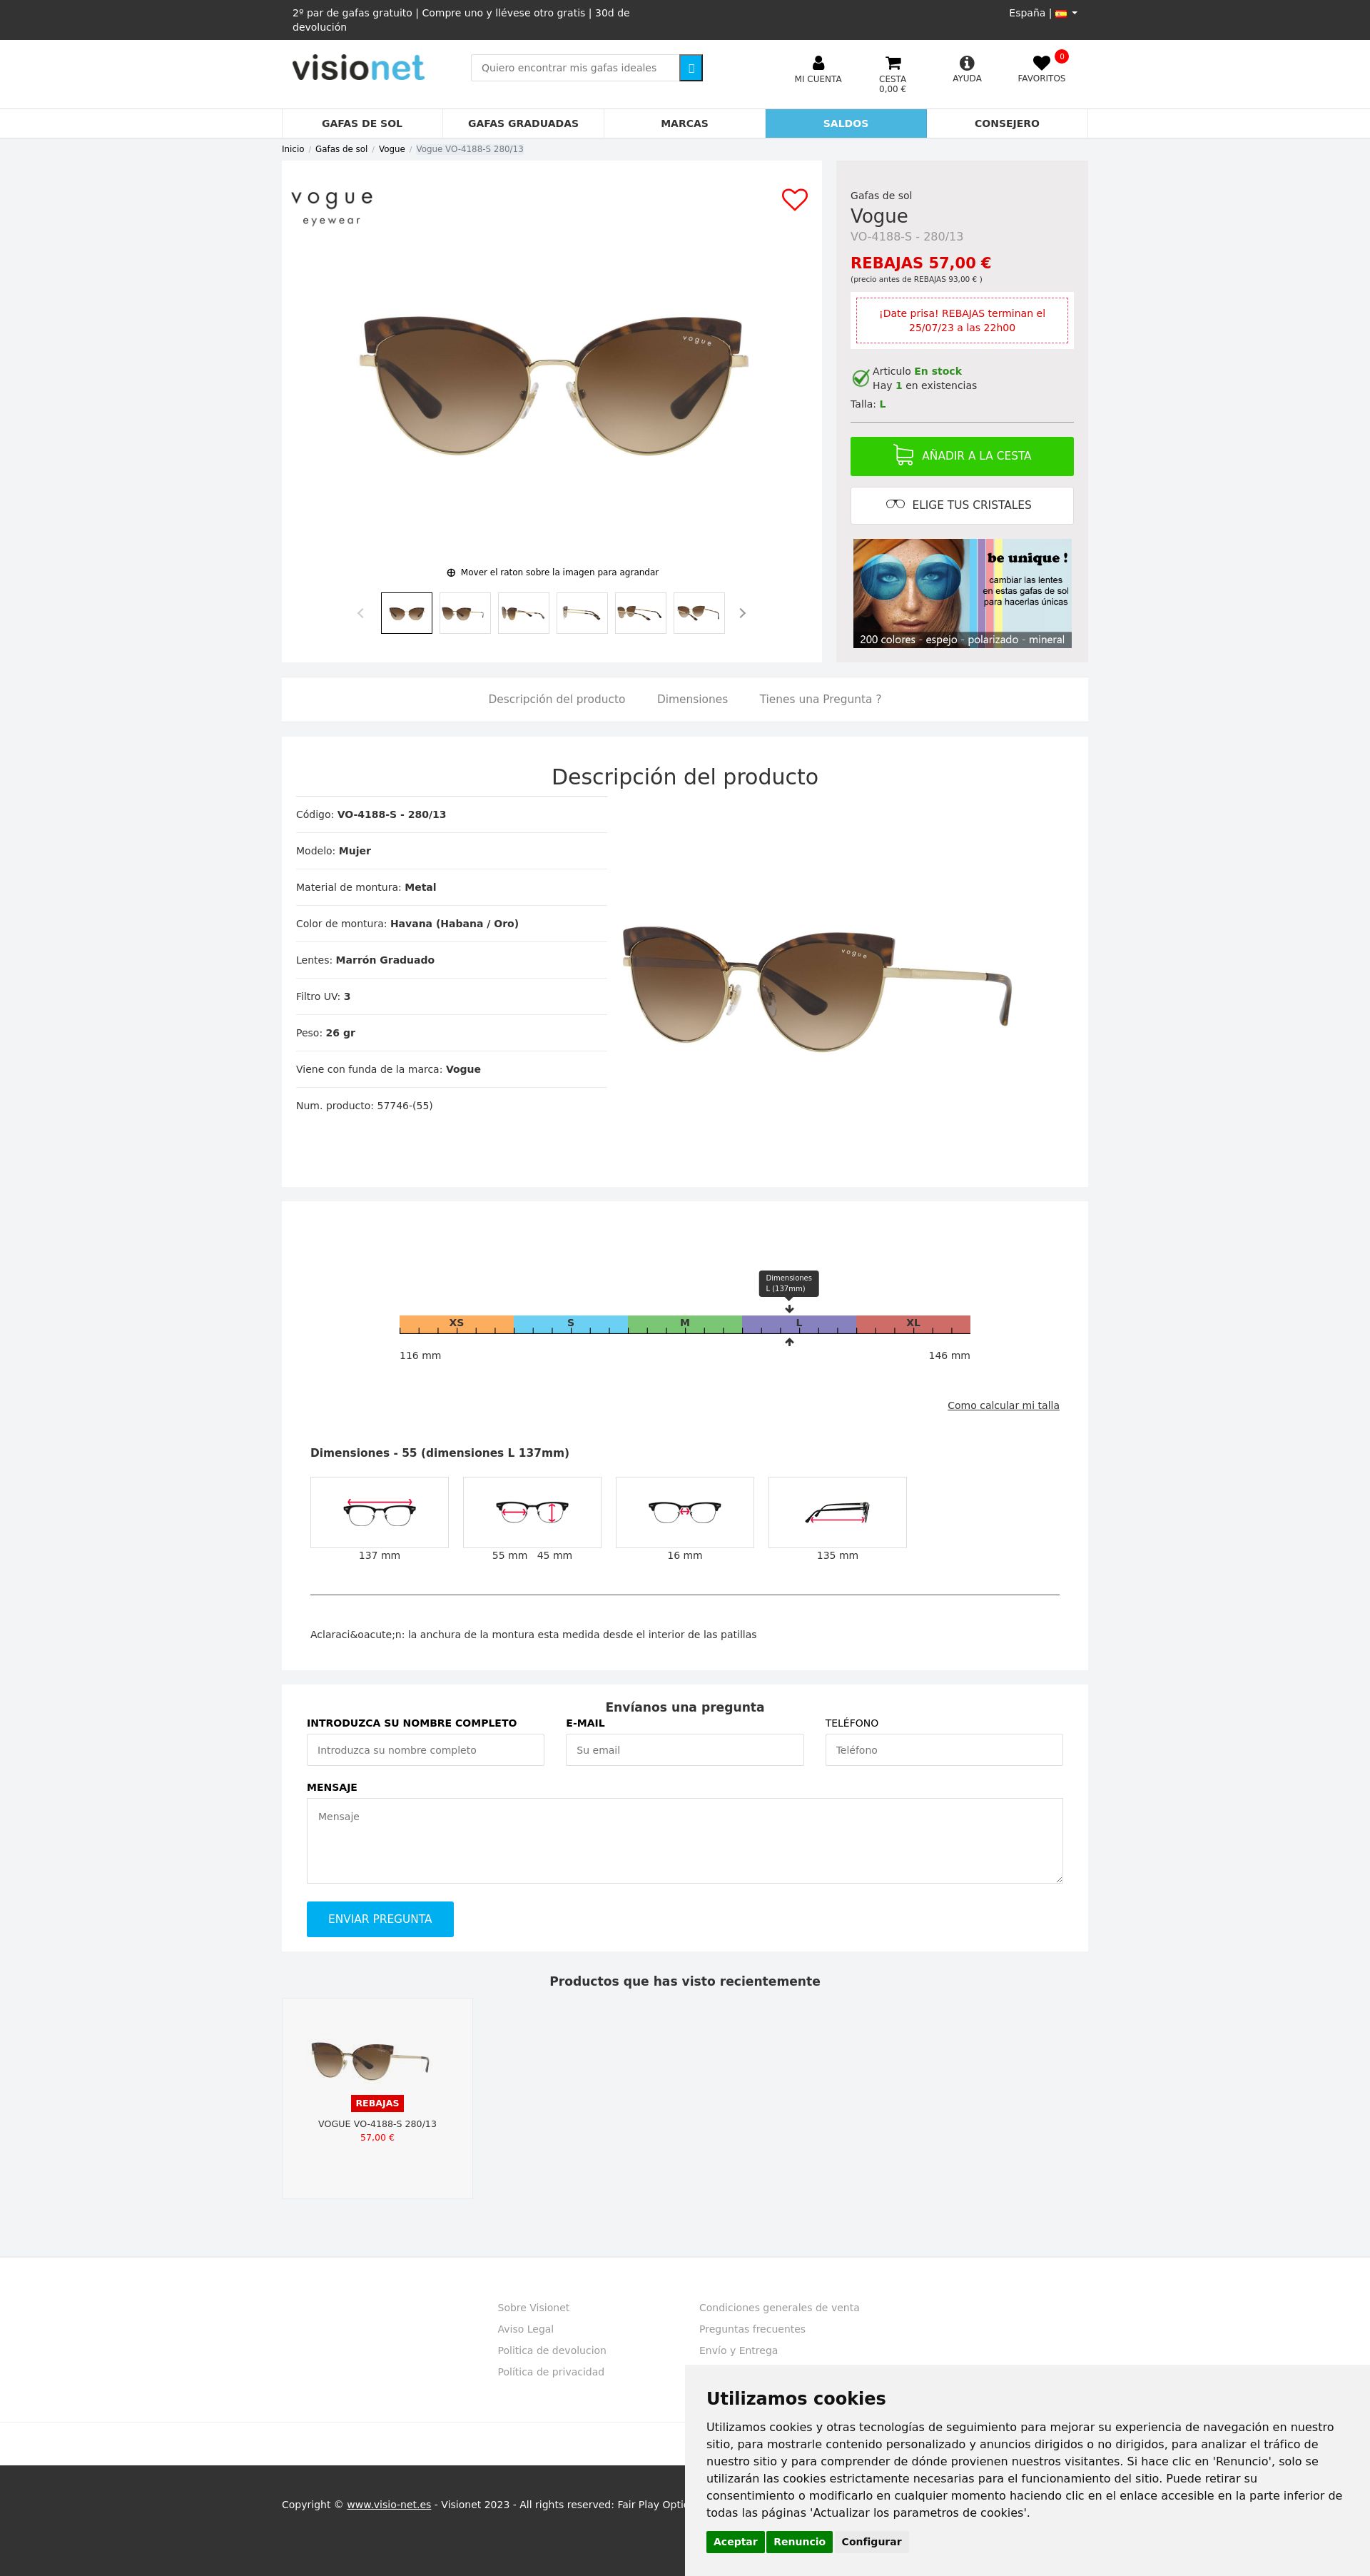Switch to Tienes una Pregunta tab
Screen dimensions: 1370x2576
(820, 699)
